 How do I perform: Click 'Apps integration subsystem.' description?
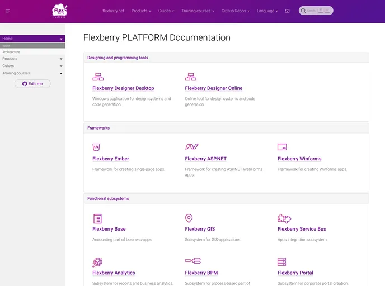(302, 240)
